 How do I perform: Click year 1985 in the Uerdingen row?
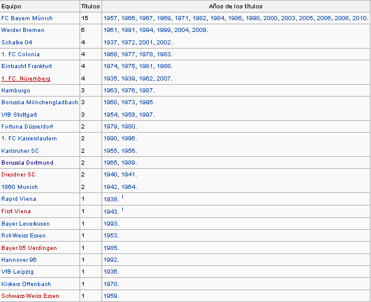(x=110, y=248)
